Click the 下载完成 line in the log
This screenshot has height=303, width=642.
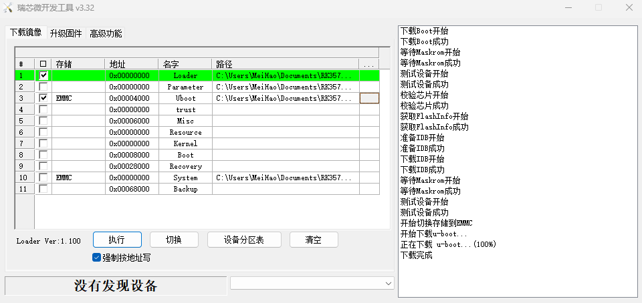click(417, 255)
